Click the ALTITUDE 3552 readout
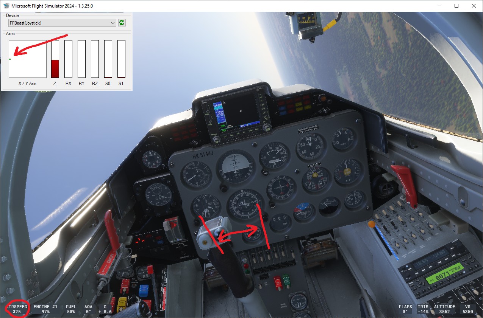 (x=444, y=309)
